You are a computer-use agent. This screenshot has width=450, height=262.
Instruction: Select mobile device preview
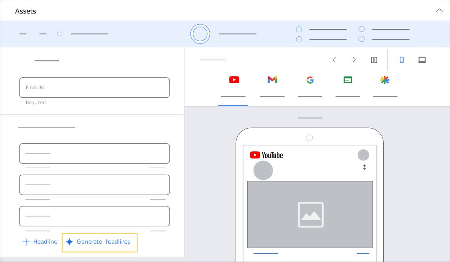pos(402,60)
